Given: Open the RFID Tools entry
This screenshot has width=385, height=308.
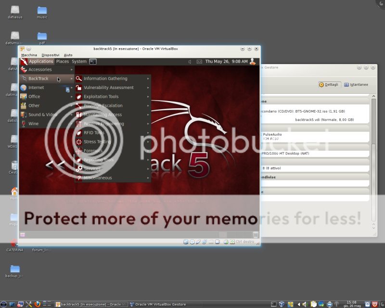Looking at the screenshot, I should point(113,133).
